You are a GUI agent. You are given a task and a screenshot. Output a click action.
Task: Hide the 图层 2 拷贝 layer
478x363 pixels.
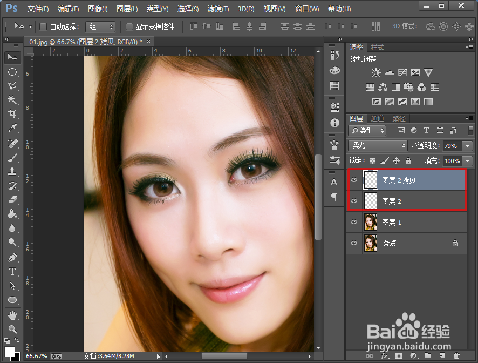tap(354, 180)
